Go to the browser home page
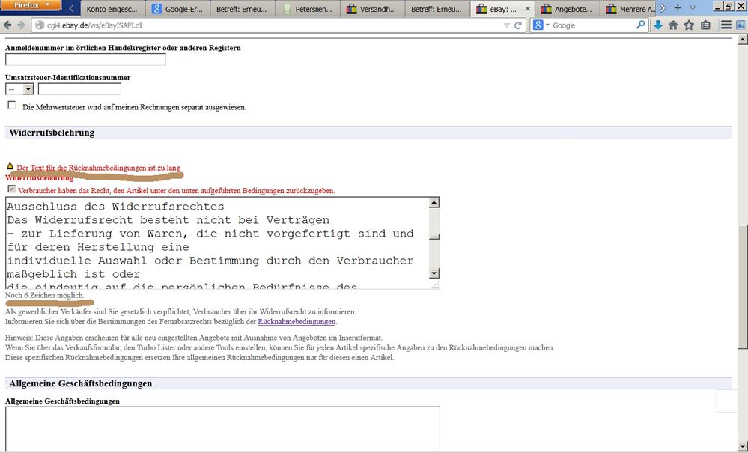The width and height of the screenshot is (748, 453). pyautogui.click(x=673, y=25)
